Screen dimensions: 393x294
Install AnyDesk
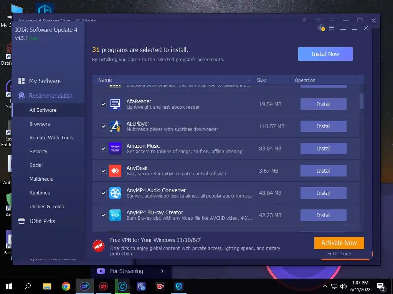[x=323, y=171]
